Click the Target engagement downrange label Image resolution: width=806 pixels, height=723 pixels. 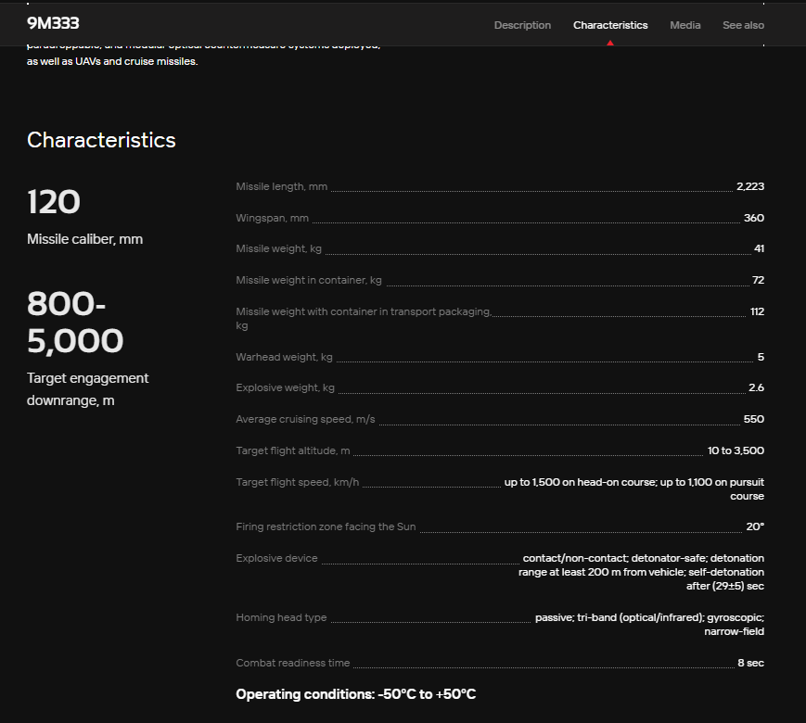pyautogui.click(x=87, y=389)
